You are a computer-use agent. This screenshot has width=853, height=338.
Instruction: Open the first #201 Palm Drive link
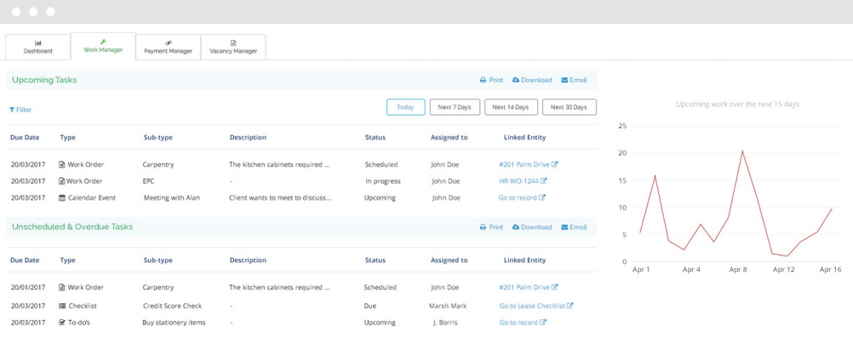524,165
